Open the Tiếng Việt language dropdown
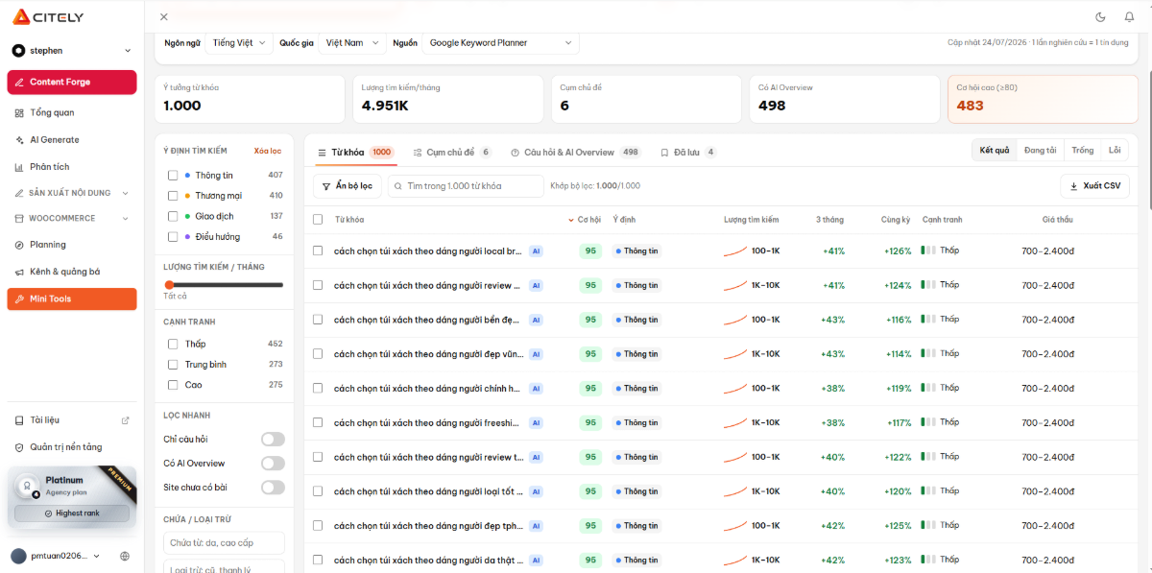The height and width of the screenshot is (573, 1152). (238, 43)
